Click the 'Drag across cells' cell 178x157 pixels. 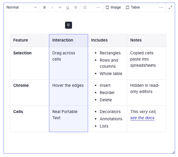(69, 63)
